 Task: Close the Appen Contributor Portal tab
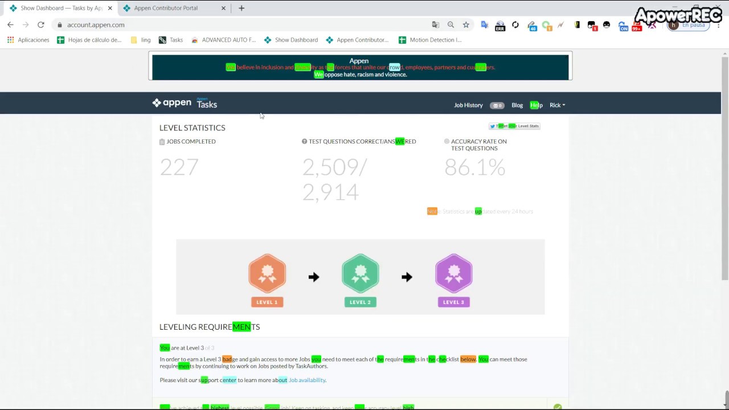click(x=223, y=8)
